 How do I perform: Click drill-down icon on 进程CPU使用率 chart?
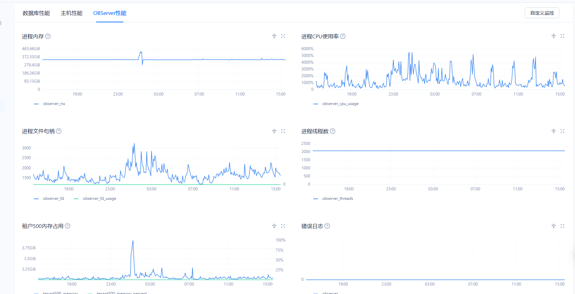[554, 36]
